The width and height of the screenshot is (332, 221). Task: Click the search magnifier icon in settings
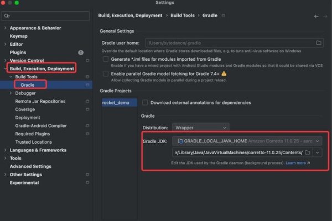[7, 16]
